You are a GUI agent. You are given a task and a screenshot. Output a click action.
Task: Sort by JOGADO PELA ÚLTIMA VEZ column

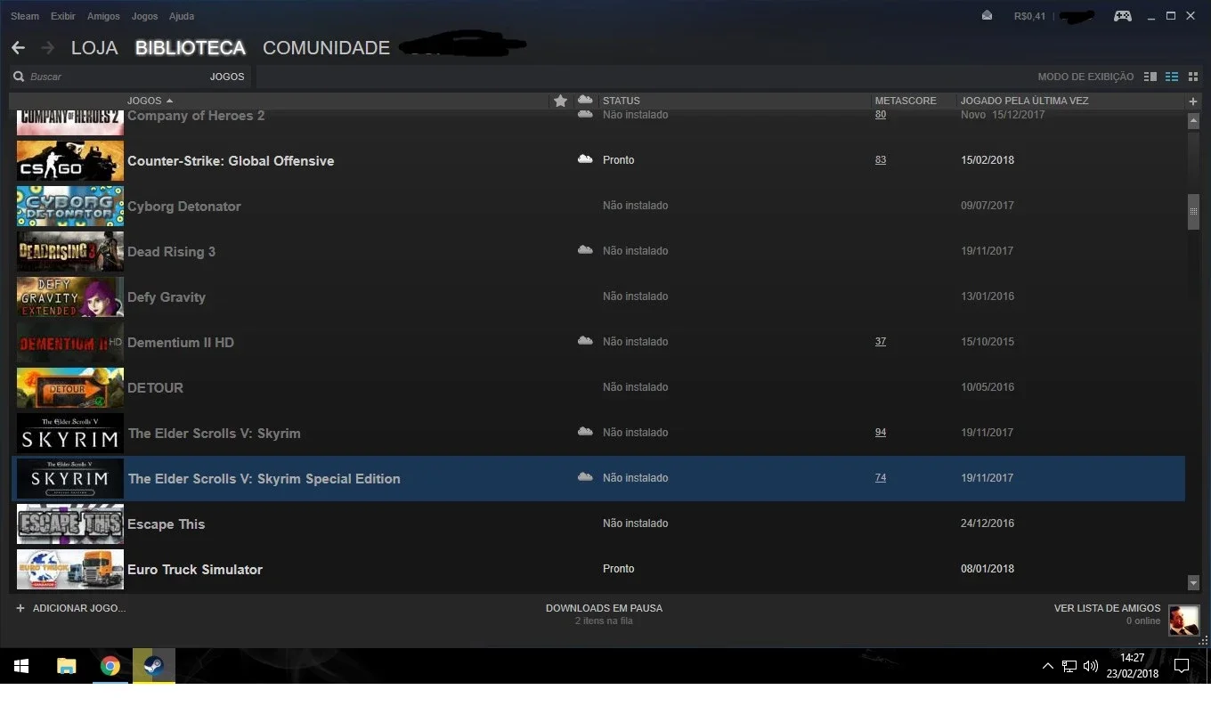click(1024, 101)
